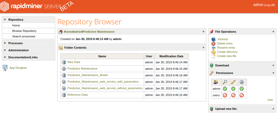Screen dimensions: 278x114
Task: Toggle users execute permission denied icon
Action: click(242, 95)
